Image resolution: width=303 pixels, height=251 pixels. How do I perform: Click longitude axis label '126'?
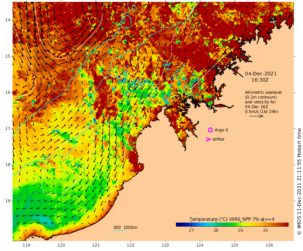click(x=269, y=245)
